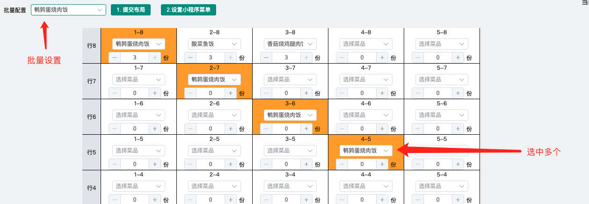Open the 选择菜品 dropdown in cell 1-7
589x204 pixels.
click(138, 80)
